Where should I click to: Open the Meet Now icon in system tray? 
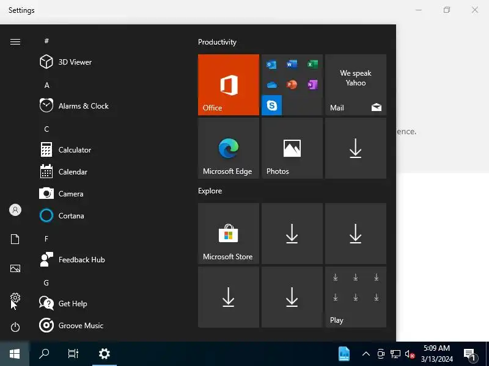(x=381, y=354)
